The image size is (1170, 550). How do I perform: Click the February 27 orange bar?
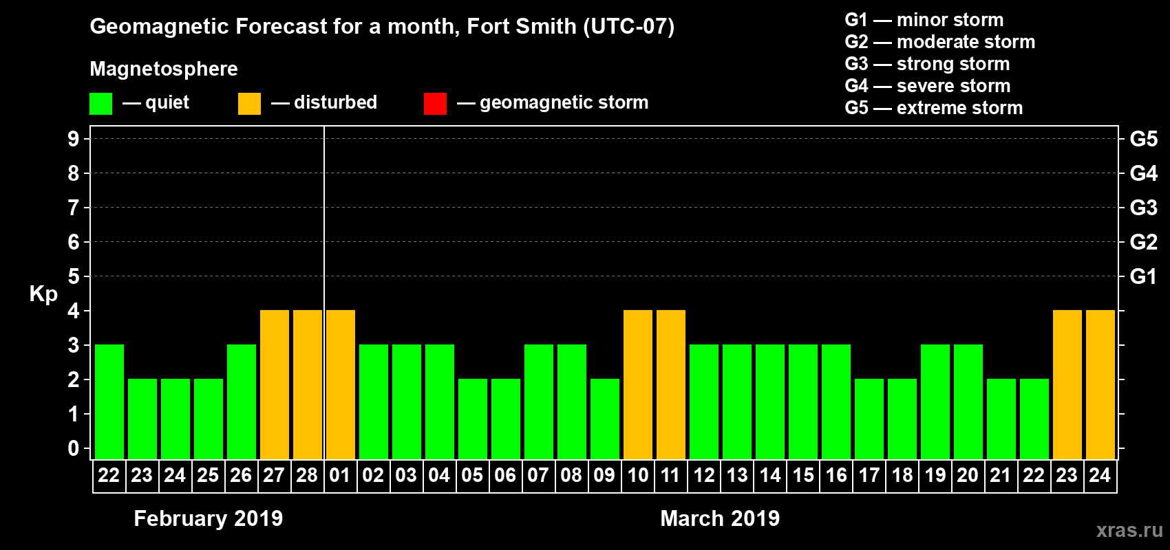[275, 385]
